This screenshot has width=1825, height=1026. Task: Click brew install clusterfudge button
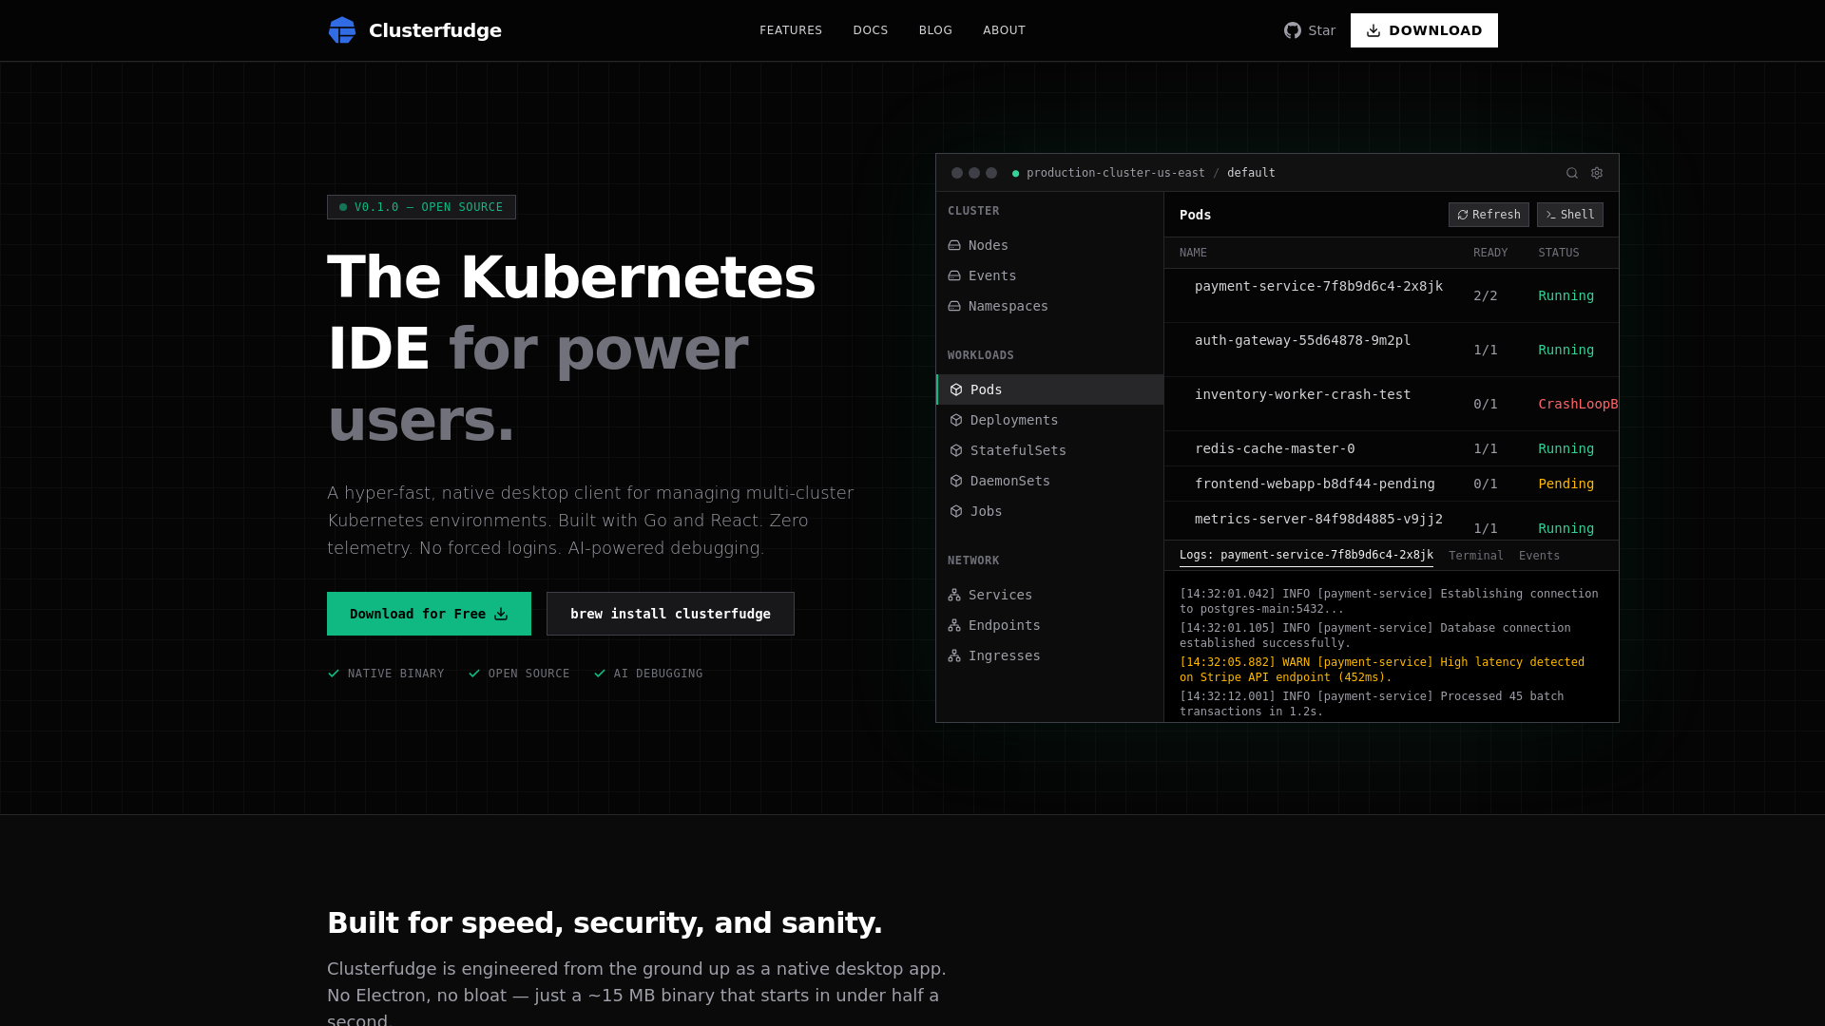coord(670,614)
